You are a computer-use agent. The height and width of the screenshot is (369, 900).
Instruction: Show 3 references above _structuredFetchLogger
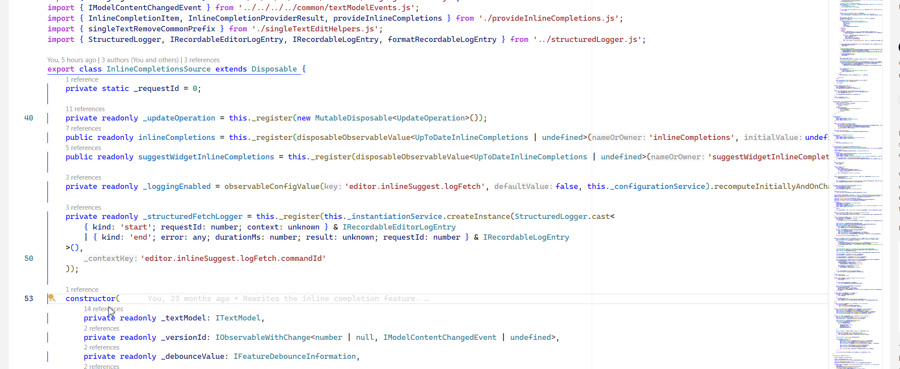pos(83,207)
